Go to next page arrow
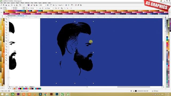 coord(20,87)
